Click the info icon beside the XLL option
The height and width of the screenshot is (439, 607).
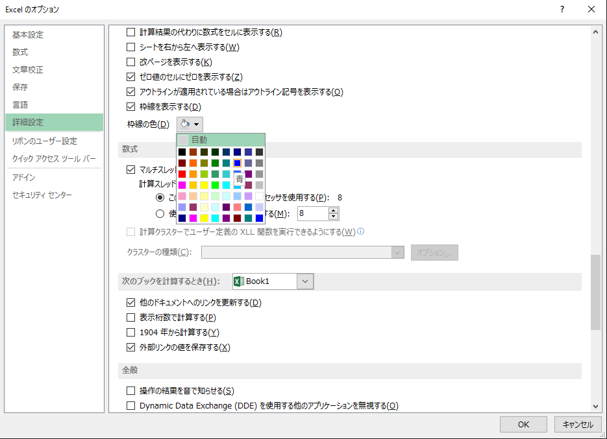(361, 231)
